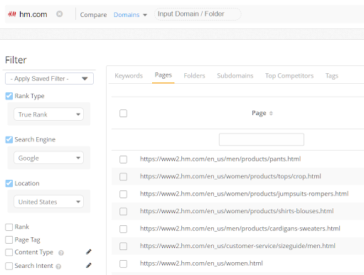
Task: Open the men pants page link
Action: 220,159
